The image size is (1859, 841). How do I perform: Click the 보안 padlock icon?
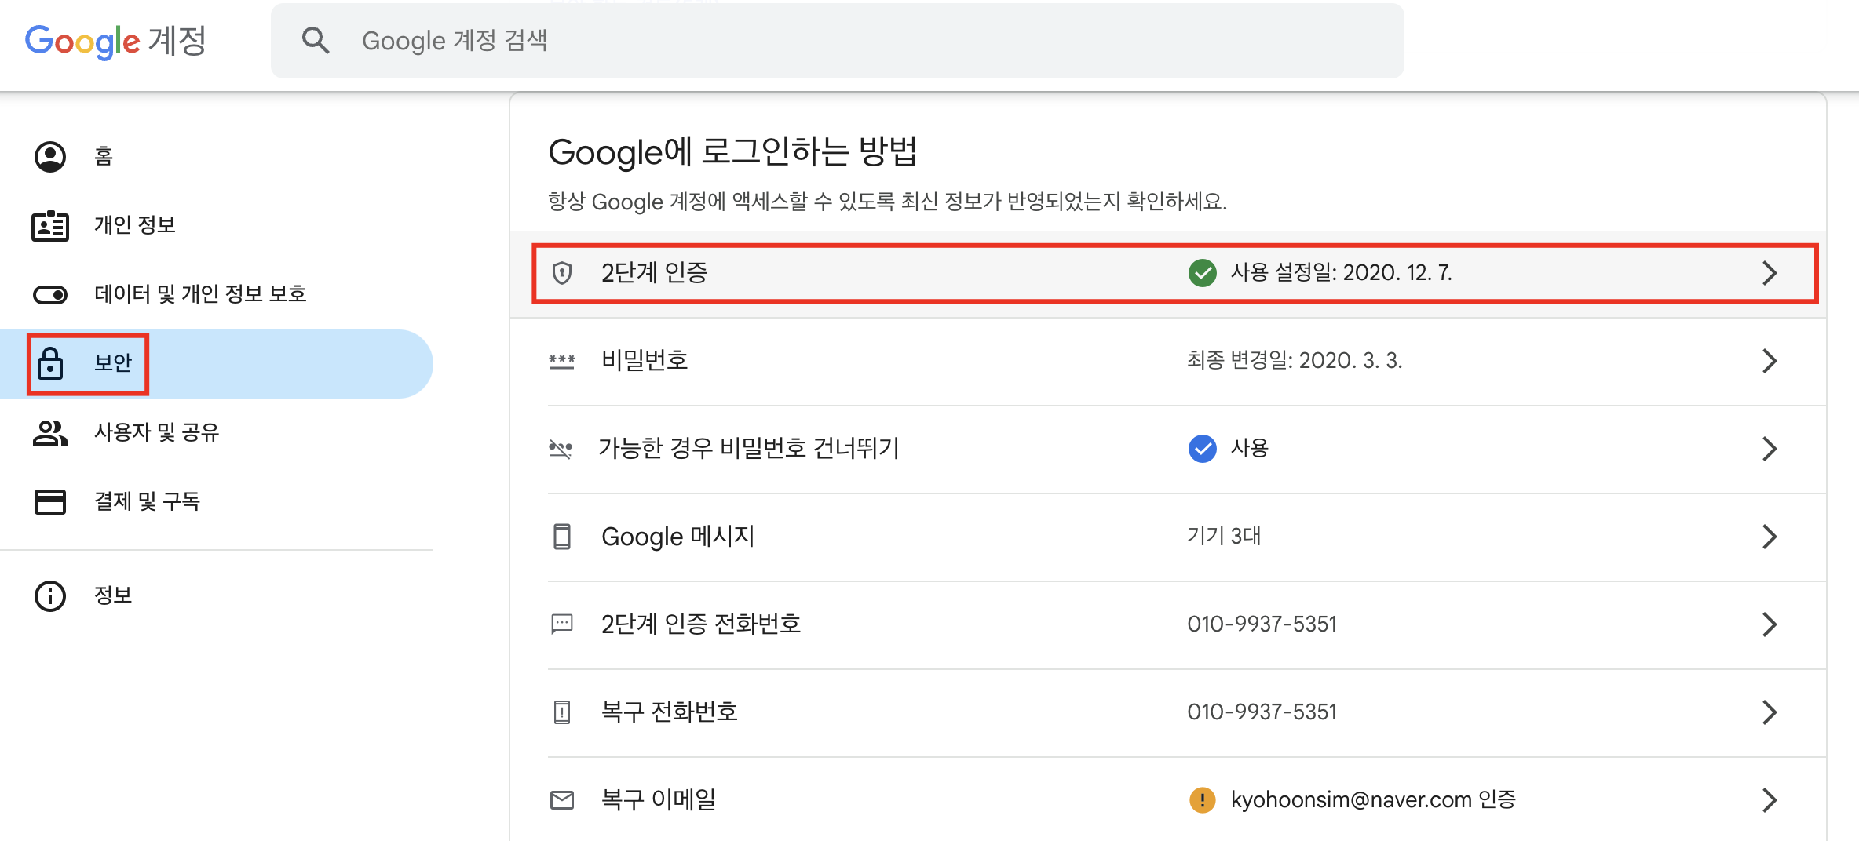(50, 363)
